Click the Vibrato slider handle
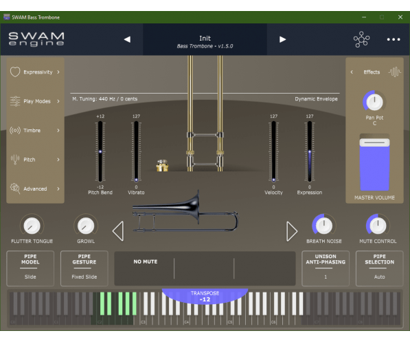The image size is (410, 342). click(136, 180)
